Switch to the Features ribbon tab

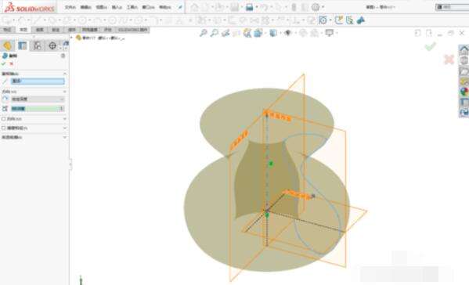[x=7, y=30]
